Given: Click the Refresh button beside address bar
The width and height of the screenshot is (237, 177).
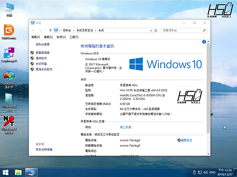Looking at the screenshot, I should pos(156,31).
